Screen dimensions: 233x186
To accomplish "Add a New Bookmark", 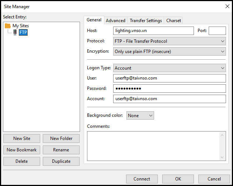I will point(22,150).
